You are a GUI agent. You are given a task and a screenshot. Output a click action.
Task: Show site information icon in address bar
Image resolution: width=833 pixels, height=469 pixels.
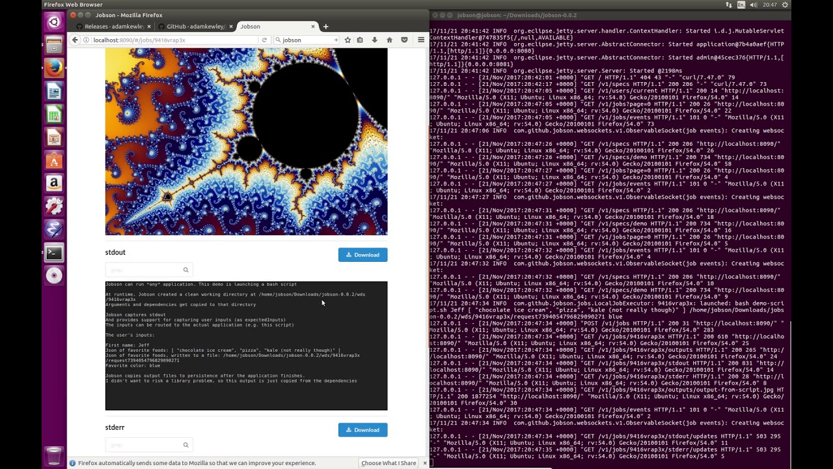coord(87,40)
